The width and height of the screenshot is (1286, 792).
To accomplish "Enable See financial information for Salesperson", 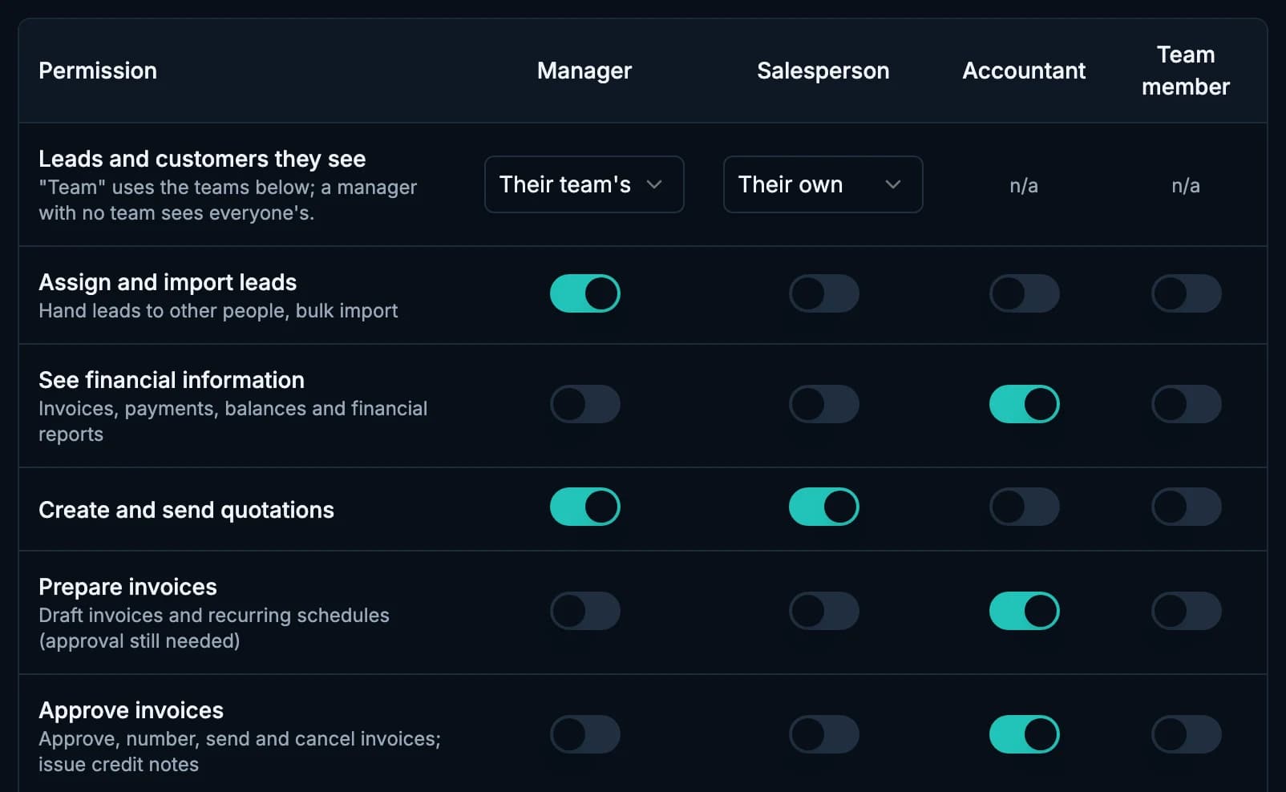I will [x=823, y=404].
